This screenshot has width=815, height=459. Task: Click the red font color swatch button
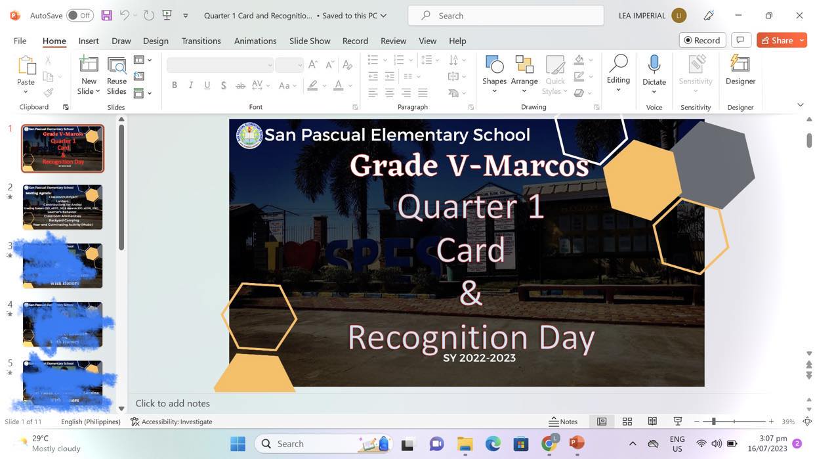pos(339,85)
